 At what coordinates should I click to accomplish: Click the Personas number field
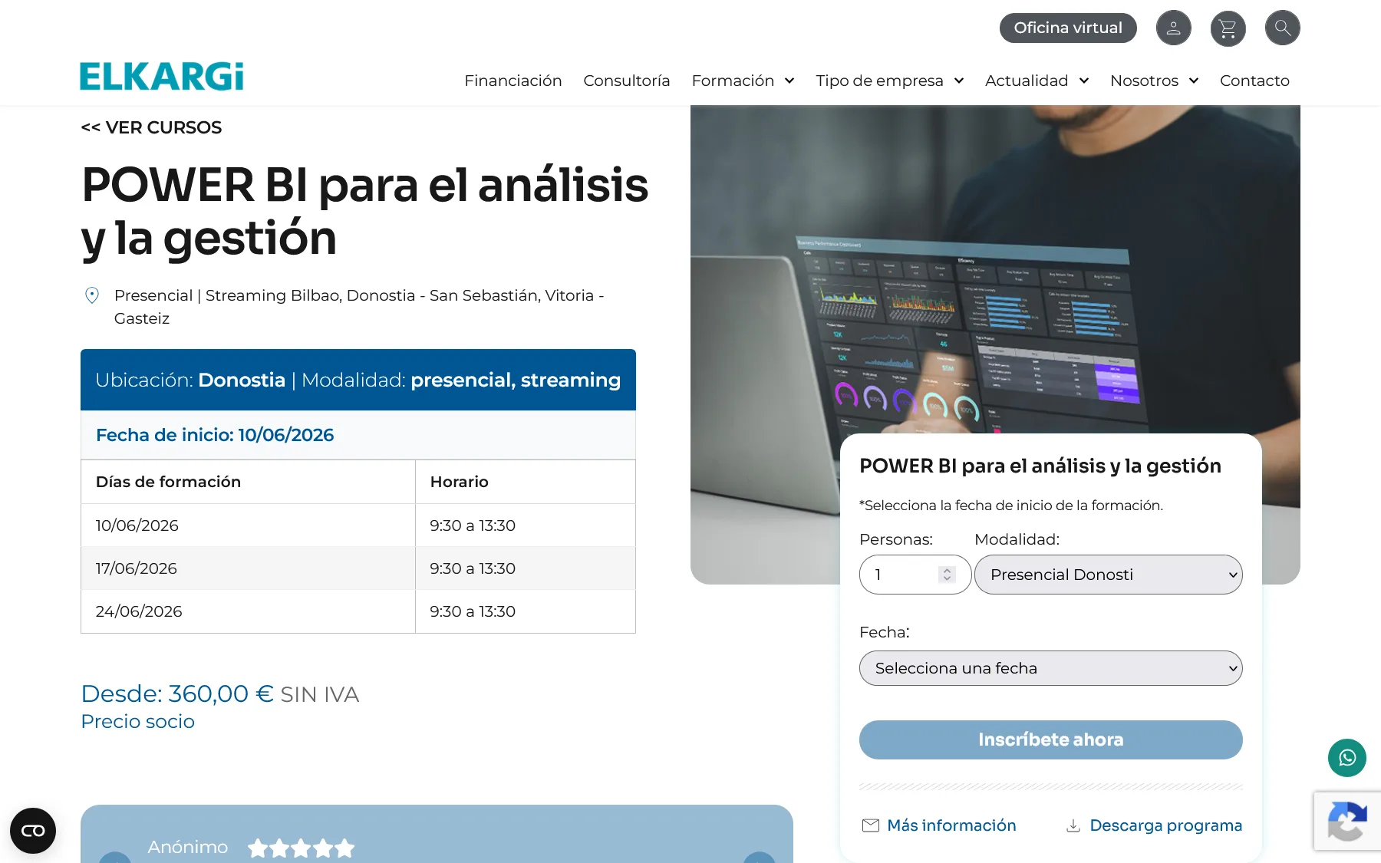915,575
